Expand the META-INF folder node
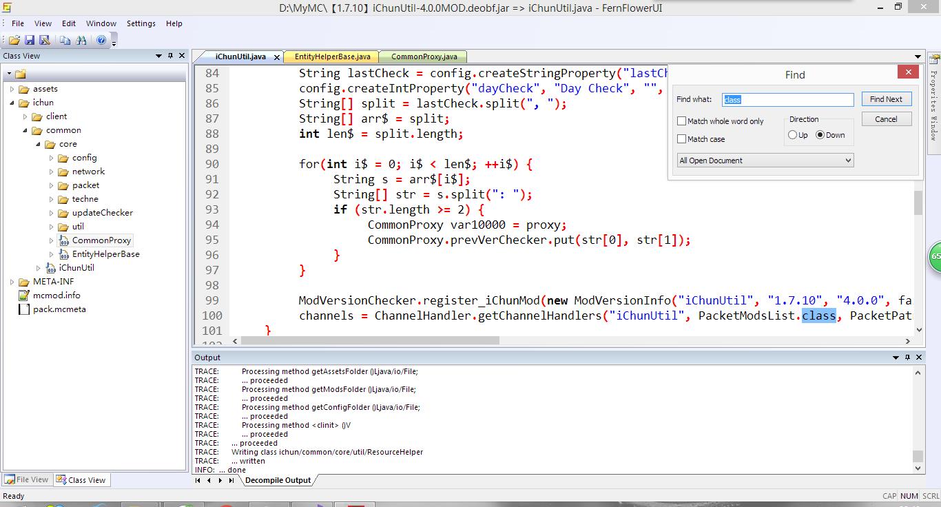The width and height of the screenshot is (941, 507). tap(12, 282)
